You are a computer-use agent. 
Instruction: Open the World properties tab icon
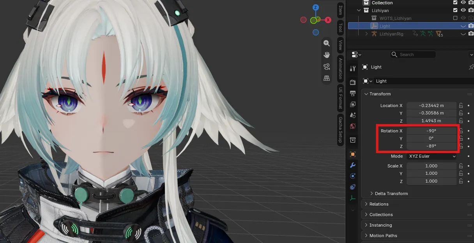pyautogui.click(x=353, y=126)
